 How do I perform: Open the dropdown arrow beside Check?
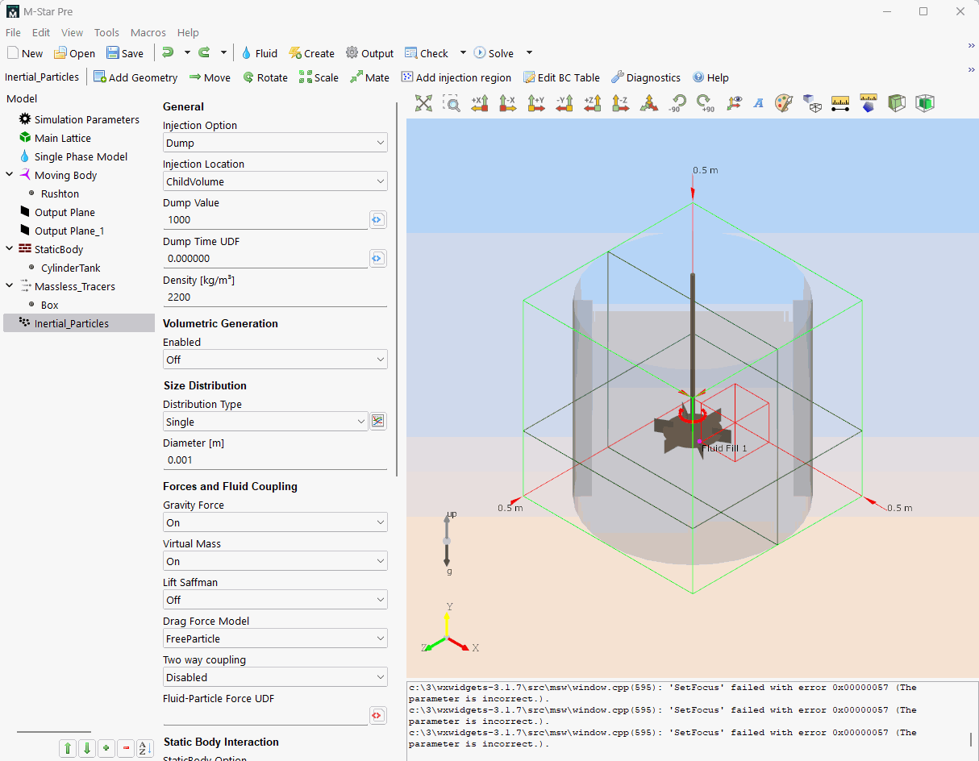[463, 53]
